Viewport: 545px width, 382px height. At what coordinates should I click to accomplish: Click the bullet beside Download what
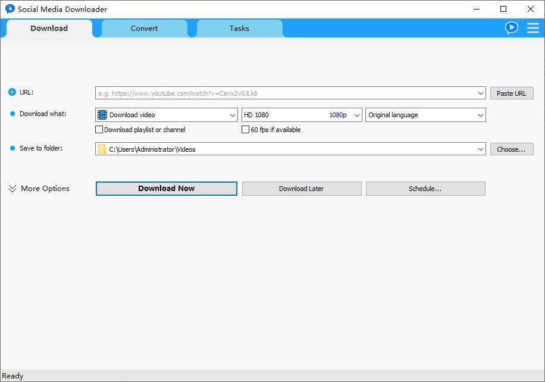point(12,114)
